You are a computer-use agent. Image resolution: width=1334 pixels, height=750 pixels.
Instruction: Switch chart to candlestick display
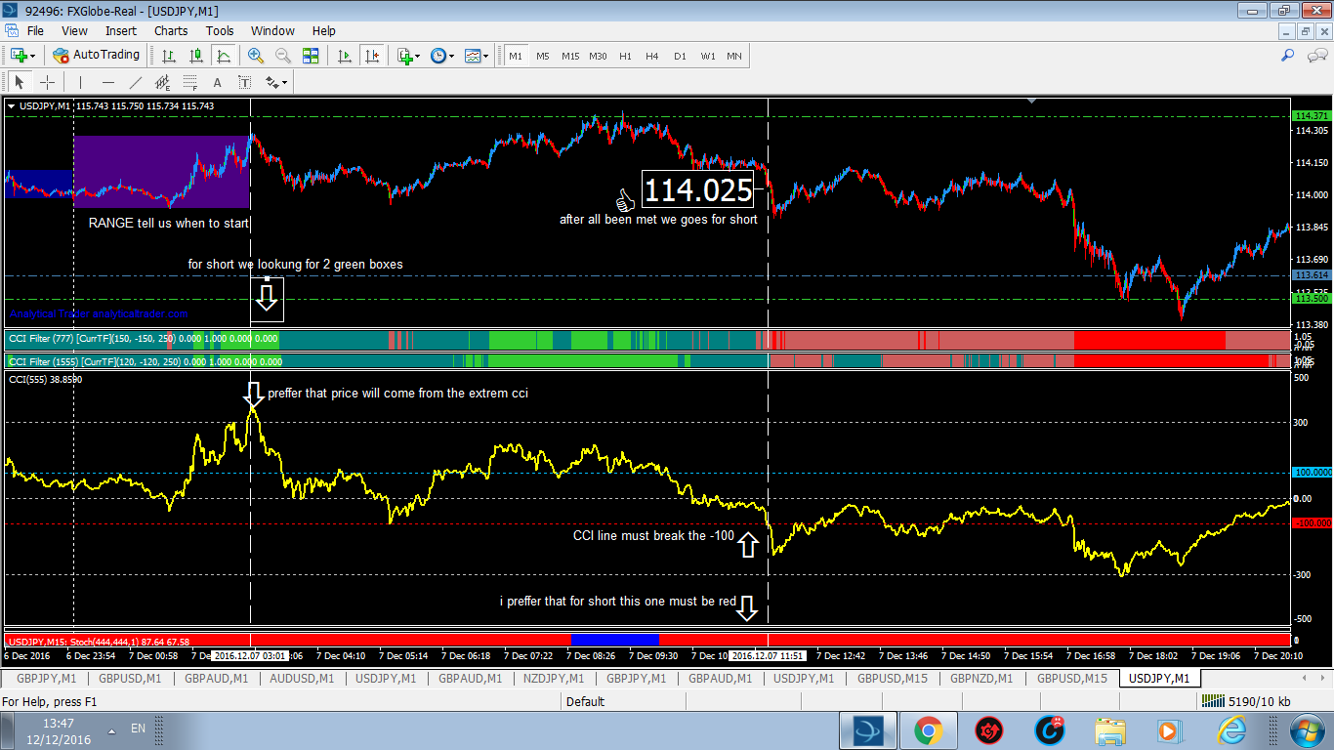[196, 56]
